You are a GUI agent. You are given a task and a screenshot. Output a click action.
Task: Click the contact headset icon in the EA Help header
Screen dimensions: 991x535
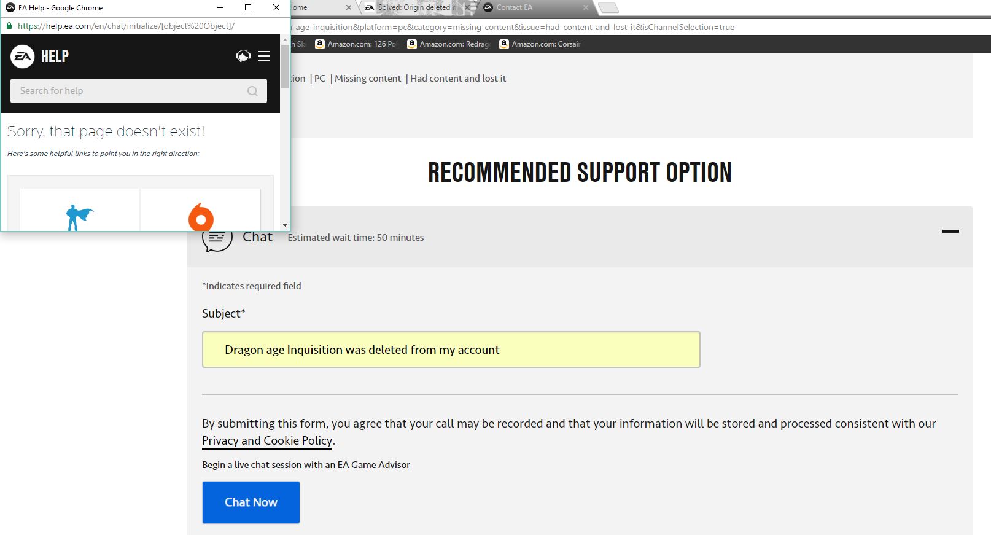pos(243,56)
